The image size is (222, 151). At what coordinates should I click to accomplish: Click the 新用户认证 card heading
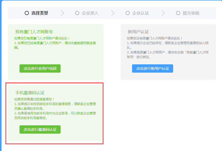point(138,32)
